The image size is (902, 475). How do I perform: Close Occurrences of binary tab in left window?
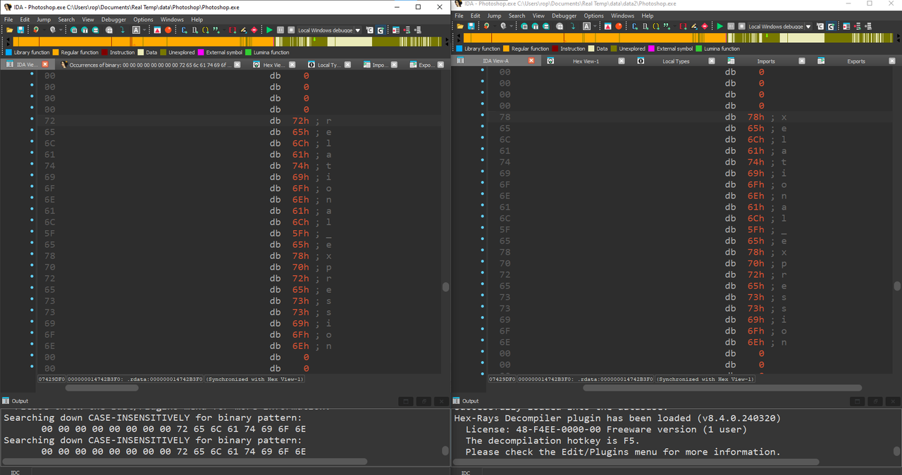[x=237, y=65]
